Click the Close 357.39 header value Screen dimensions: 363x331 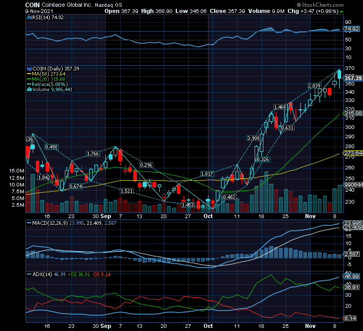click(227, 11)
